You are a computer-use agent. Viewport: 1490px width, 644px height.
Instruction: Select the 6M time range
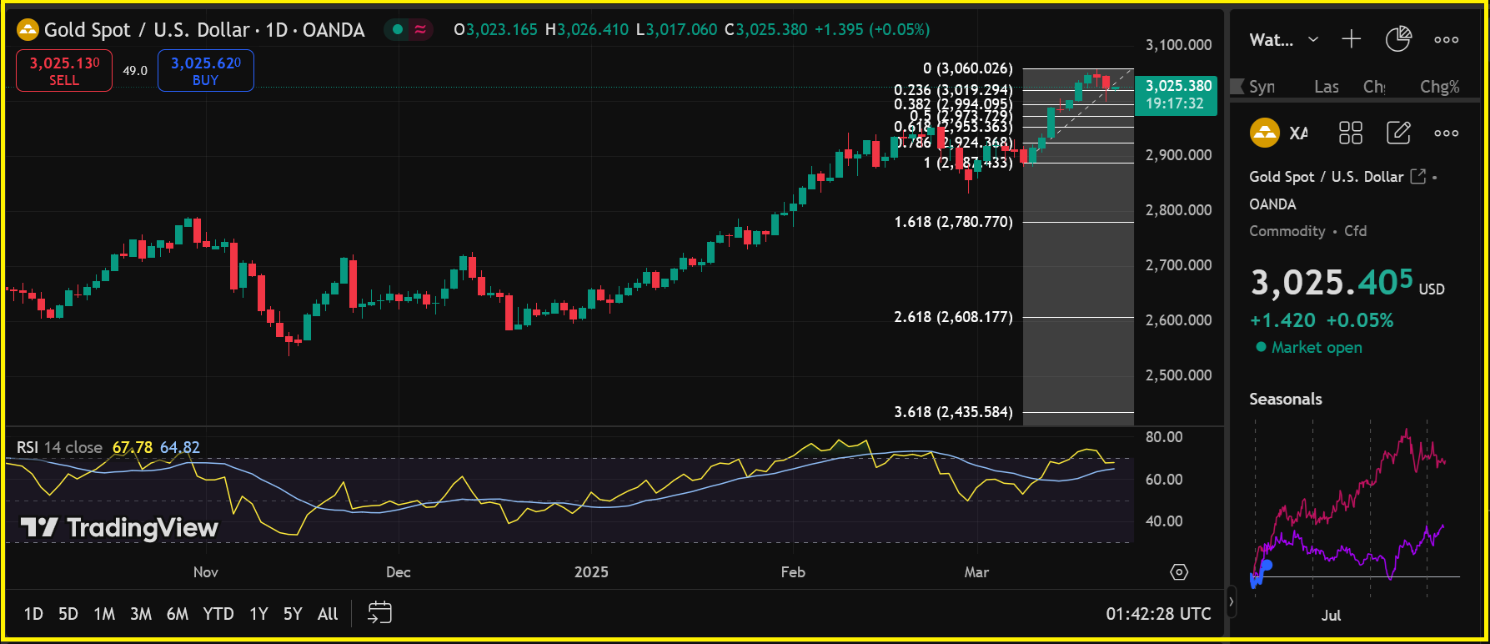(x=177, y=614)
